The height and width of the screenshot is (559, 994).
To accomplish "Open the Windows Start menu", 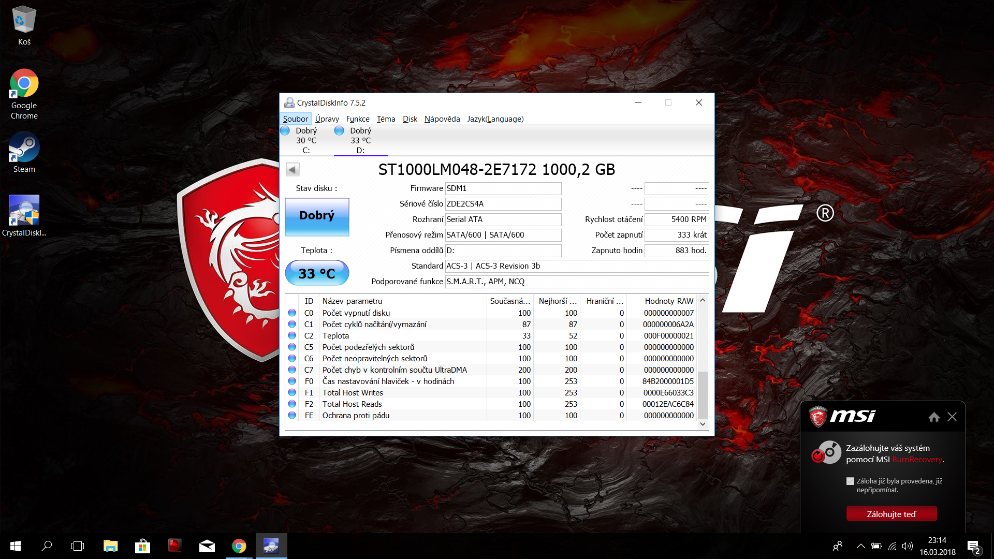I will (16, 546).
